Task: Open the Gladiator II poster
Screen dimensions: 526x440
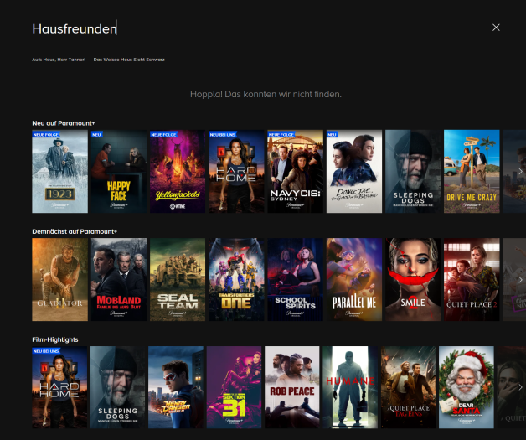Action: (x=59, y=280)
